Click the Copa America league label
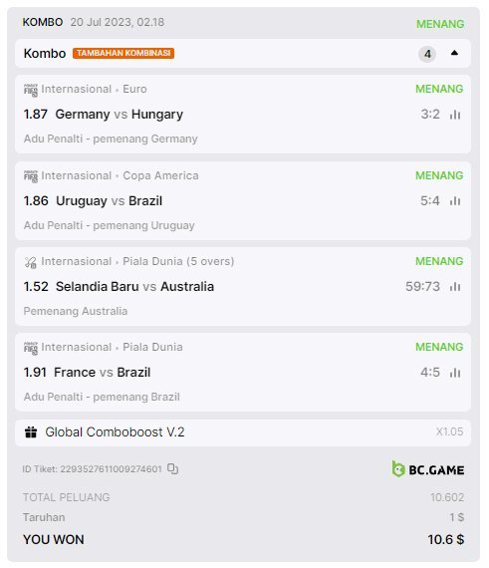Image resolution: width=489 pixels, height=568 pixels. (160, 175)
